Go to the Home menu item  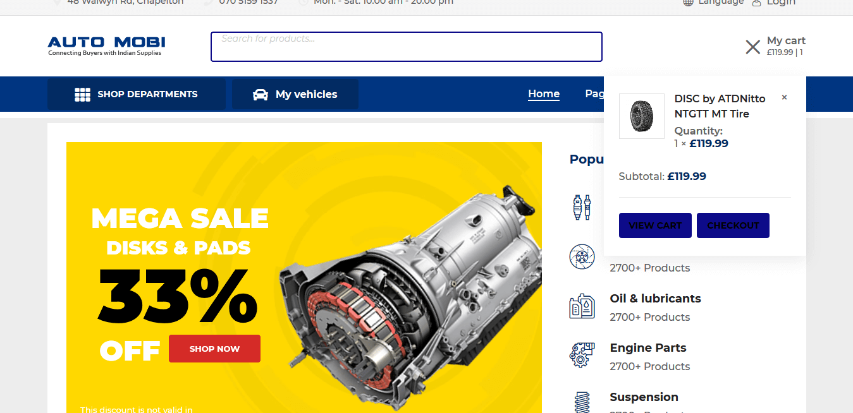[544, 93]
